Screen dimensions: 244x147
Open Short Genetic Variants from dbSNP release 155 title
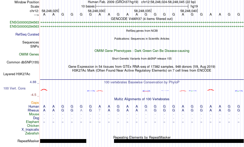[x=142, y=59]
